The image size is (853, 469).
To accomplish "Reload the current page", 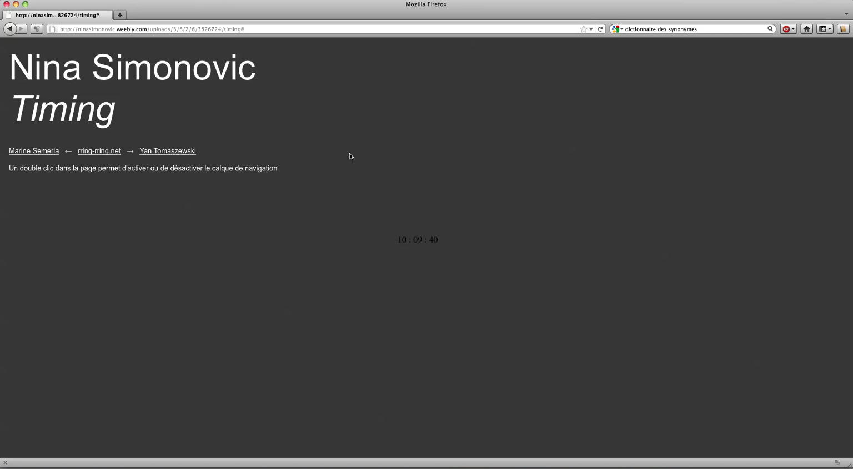I will (600, 29).
